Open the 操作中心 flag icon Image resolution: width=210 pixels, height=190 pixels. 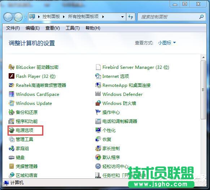98,112
